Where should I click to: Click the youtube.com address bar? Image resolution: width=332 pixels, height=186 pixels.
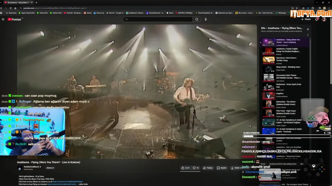tap(156, 8)
